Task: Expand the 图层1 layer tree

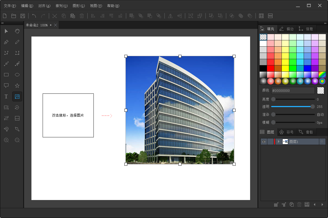Action: click(x=279, y=141)
